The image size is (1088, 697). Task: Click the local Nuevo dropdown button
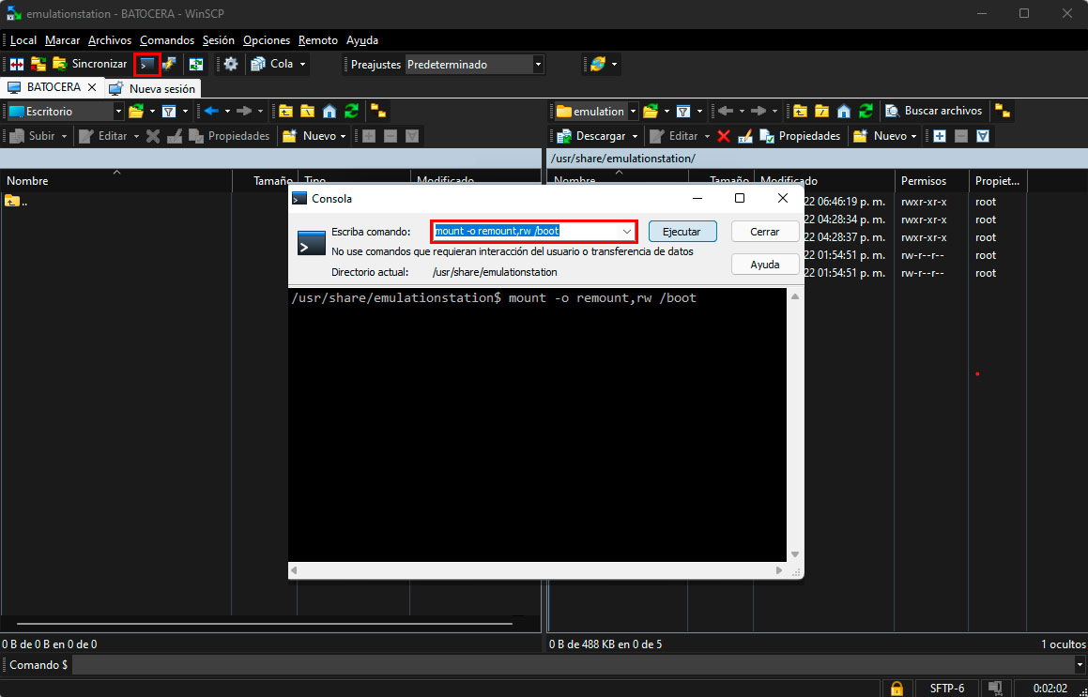click(x=314, y=136)
